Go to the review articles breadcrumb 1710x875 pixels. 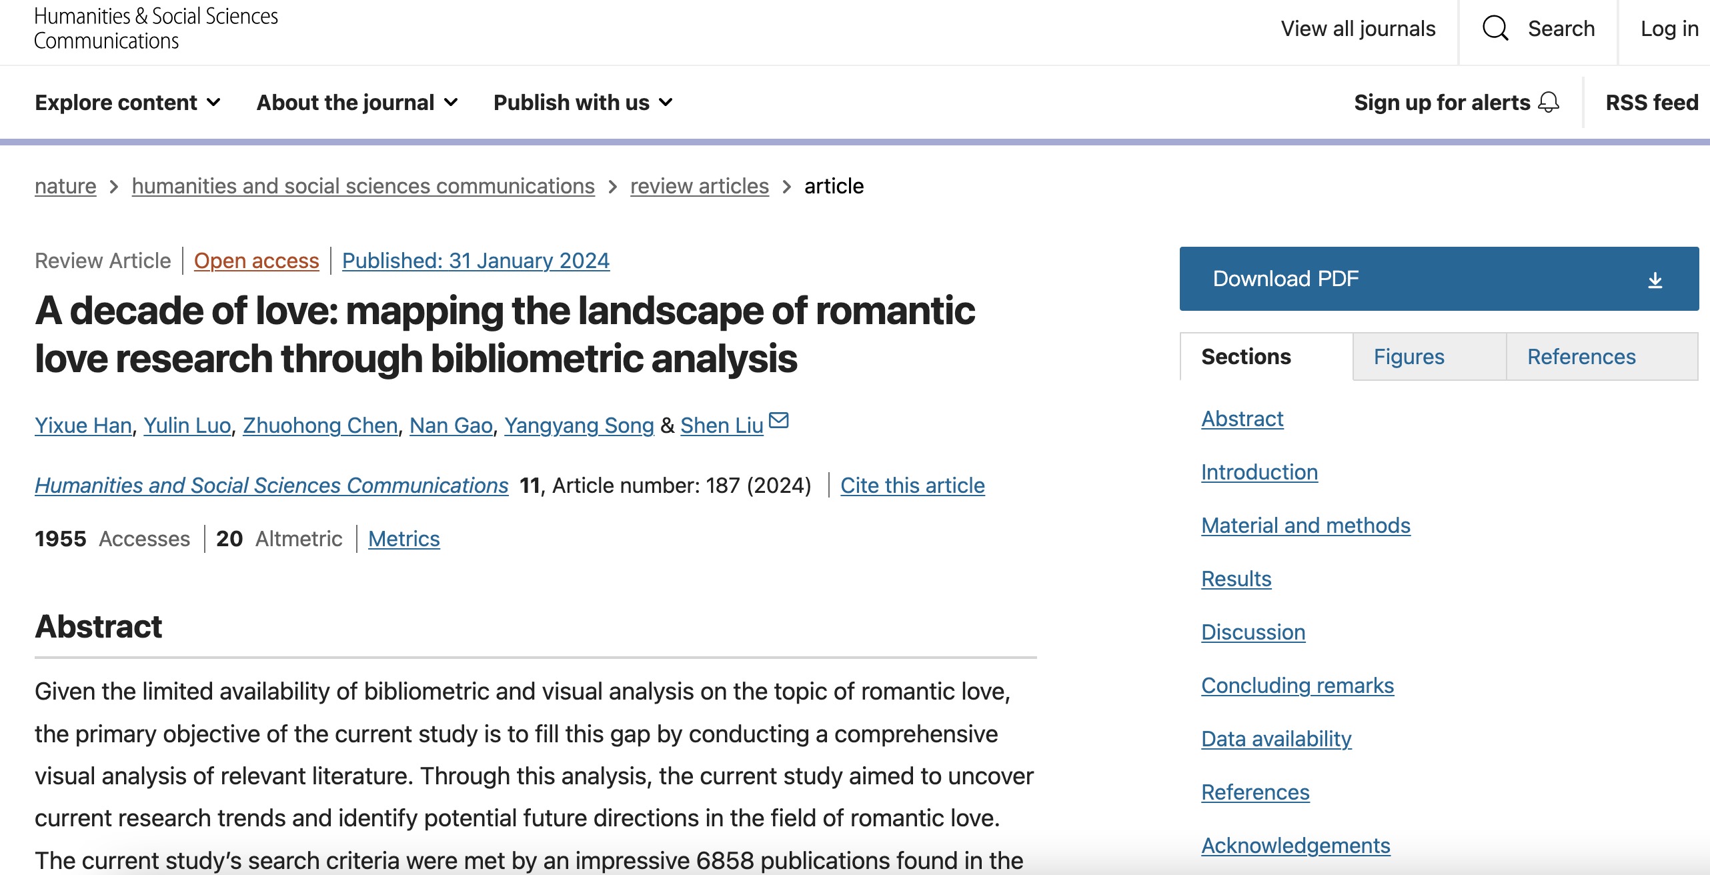coord(699,186)
